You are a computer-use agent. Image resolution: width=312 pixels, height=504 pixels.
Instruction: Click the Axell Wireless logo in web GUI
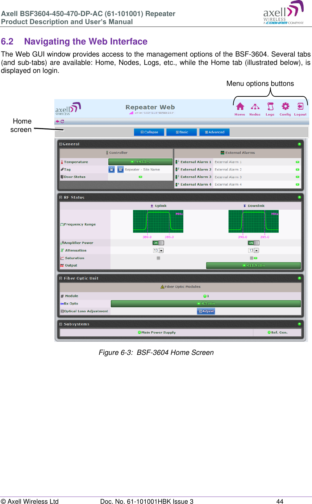point(68,109)
